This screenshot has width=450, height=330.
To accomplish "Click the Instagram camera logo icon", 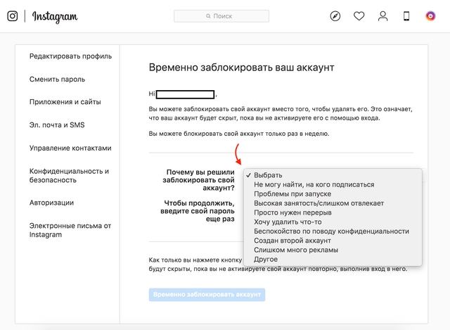I will pyautogui.click(x=13, y=16).
